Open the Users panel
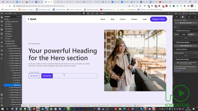 click(x=2, y=42)
